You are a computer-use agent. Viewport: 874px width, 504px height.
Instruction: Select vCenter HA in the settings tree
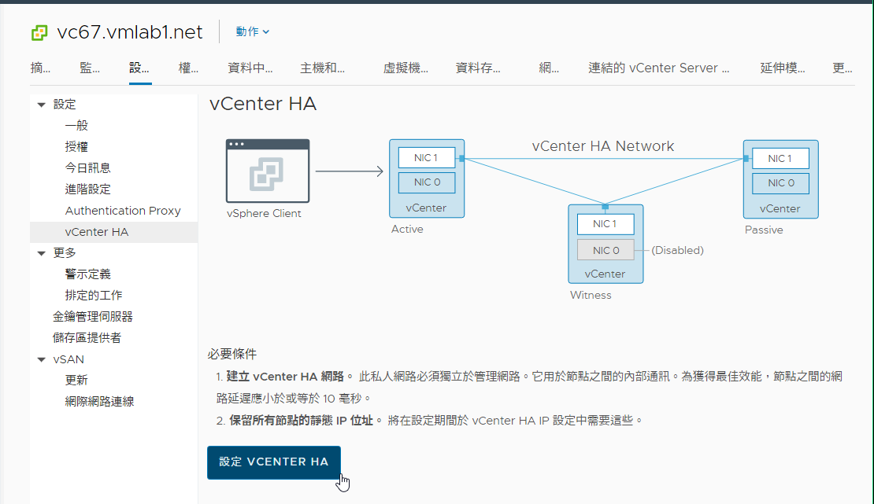113,232
